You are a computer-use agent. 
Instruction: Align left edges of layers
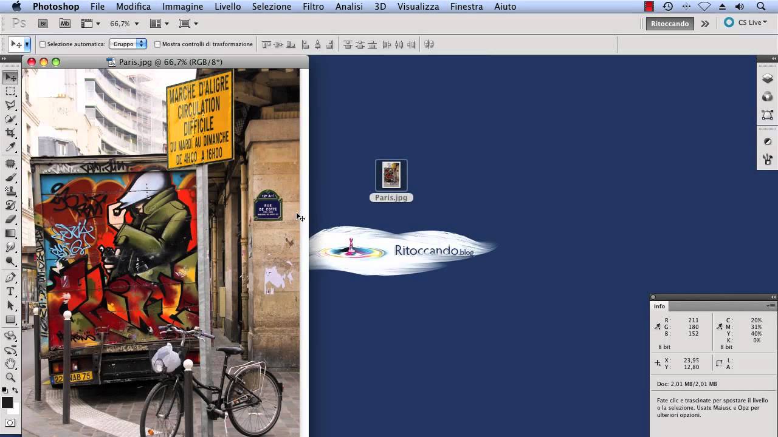[x=305, y=44]
